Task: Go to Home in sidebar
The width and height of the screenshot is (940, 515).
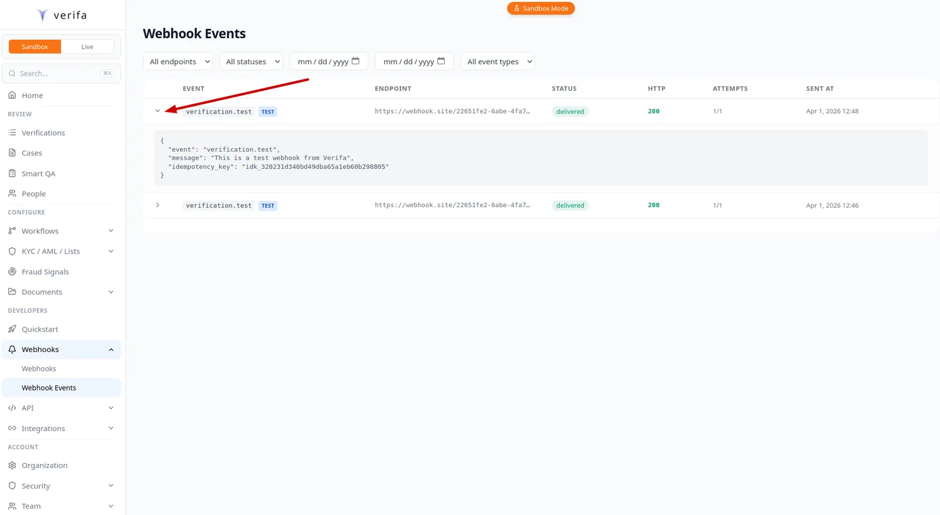Action: [x=61, y=95]
